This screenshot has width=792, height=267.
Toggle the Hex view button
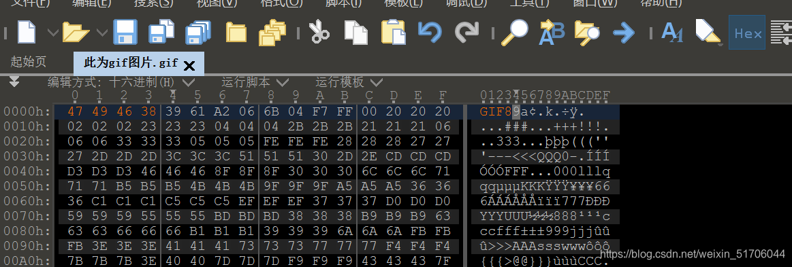pos(747,33)
